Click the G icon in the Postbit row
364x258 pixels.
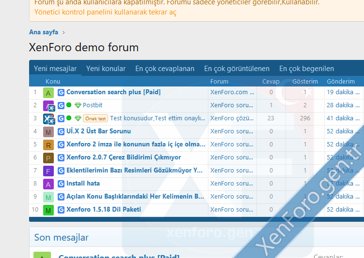pos(61,105)
